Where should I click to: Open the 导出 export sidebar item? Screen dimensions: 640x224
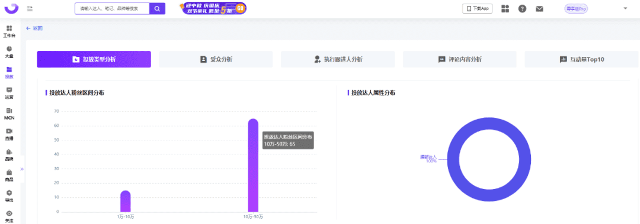click(9, 196)
